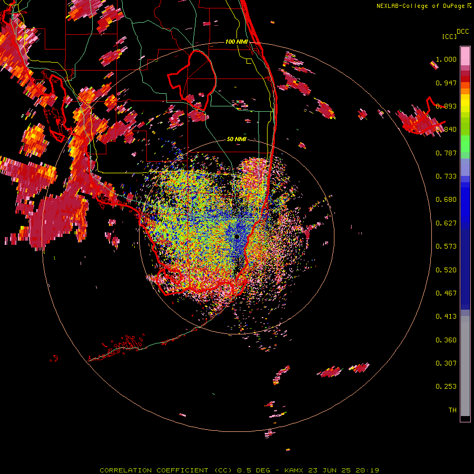This screenshot has height=474, width=474.
Task: Select the 0.787 scale value
Action: tap(446, 153)
